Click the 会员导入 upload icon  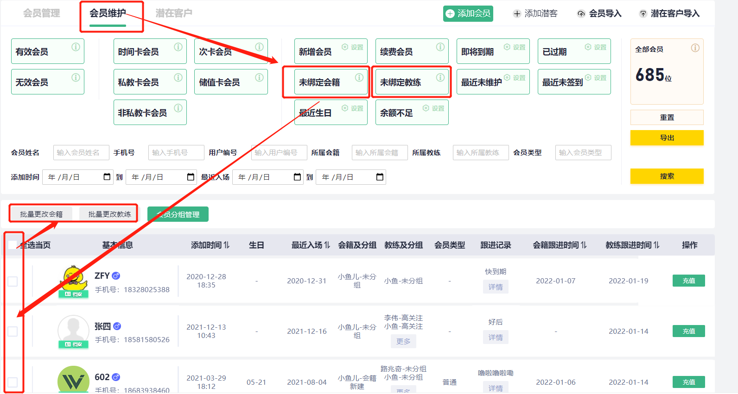tap(581, 14)
